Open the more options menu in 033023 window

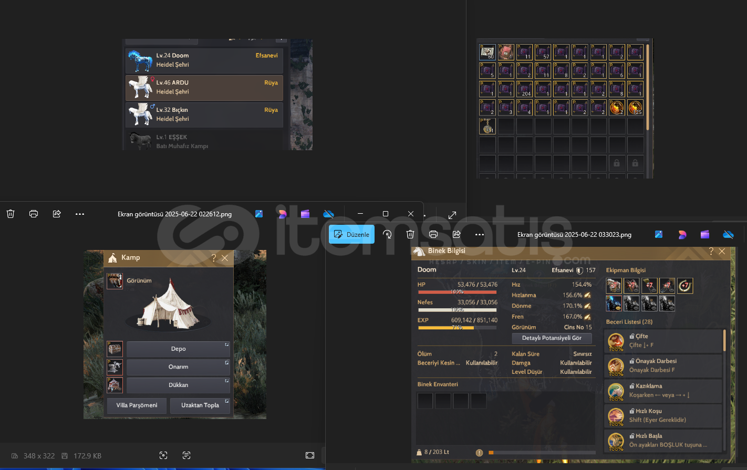(x=480, y=234)
